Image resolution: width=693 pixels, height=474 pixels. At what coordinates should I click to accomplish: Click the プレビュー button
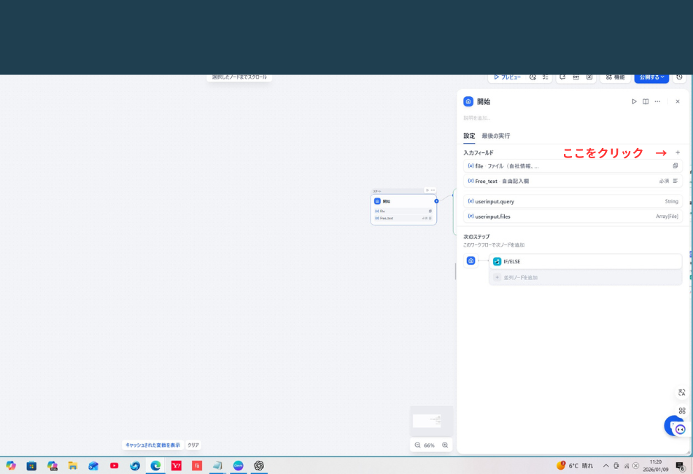pos(507,77)
